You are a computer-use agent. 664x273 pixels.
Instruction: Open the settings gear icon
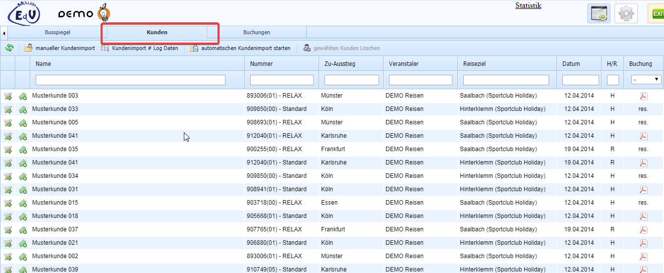(626, 13)
